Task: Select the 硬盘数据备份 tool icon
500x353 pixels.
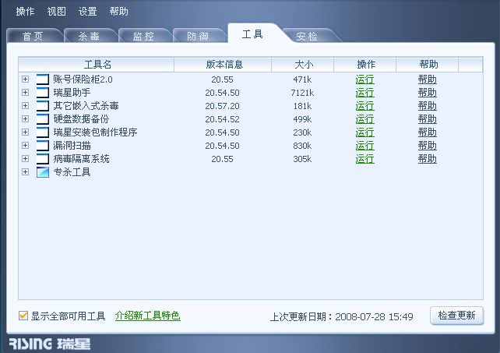Action: [43, 119]
